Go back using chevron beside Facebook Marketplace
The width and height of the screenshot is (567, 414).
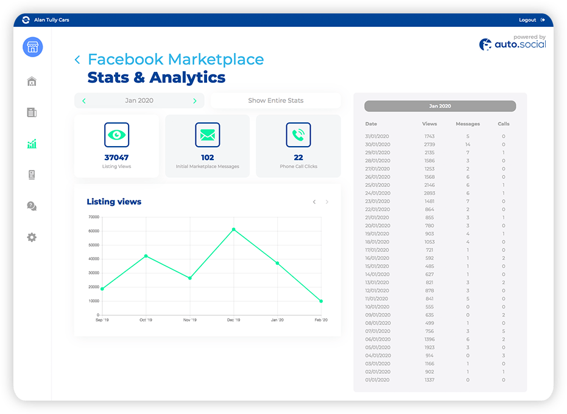(77, 60)
